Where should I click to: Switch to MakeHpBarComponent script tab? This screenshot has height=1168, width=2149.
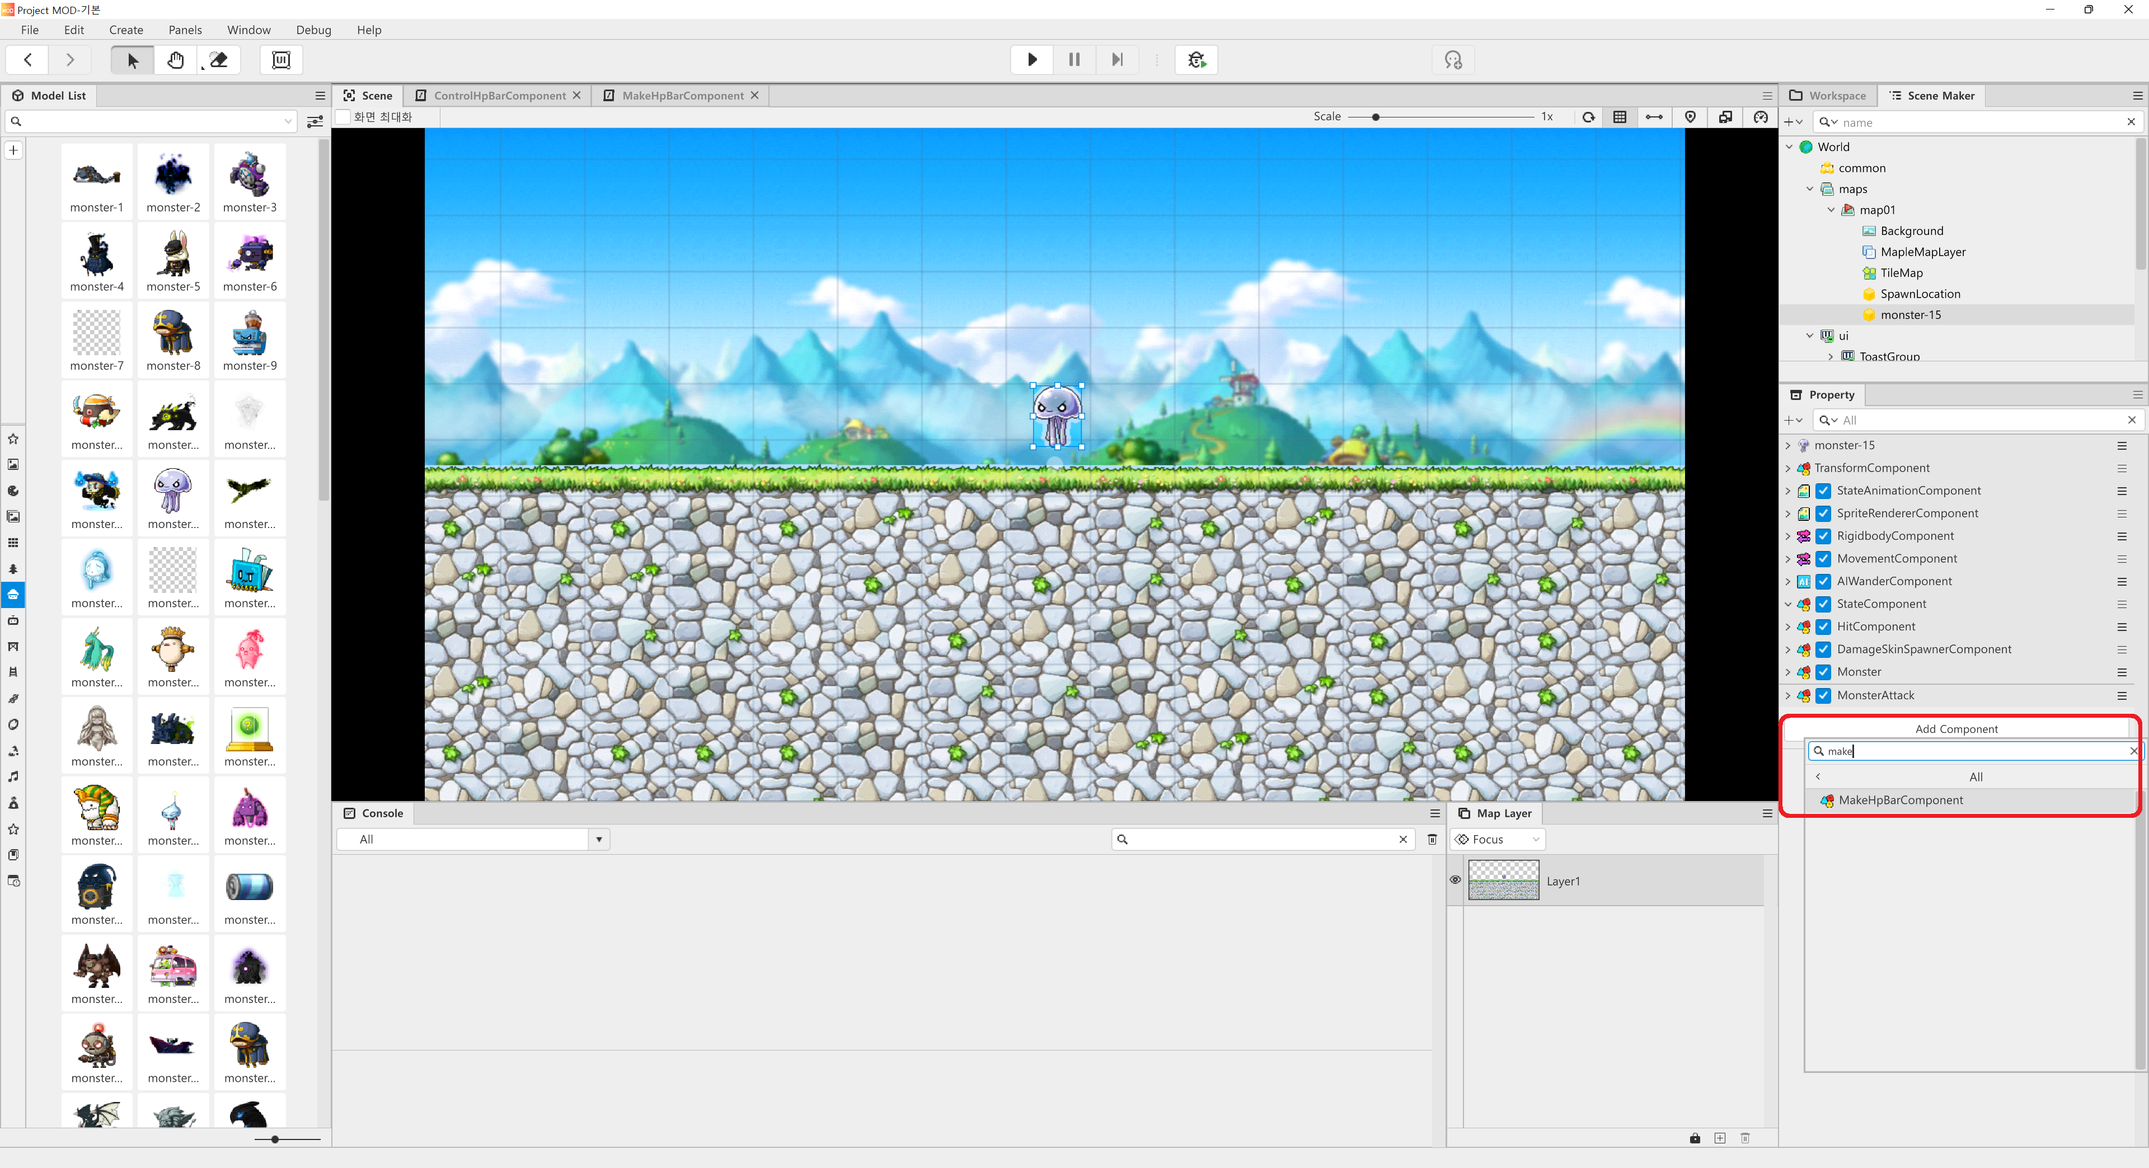coord(682,96)
